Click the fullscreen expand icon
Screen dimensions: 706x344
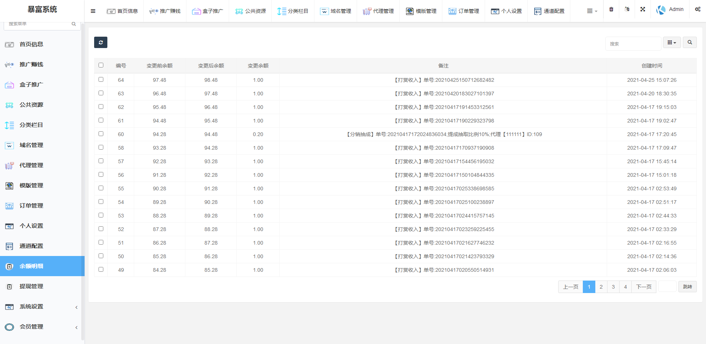coord(643,10)
